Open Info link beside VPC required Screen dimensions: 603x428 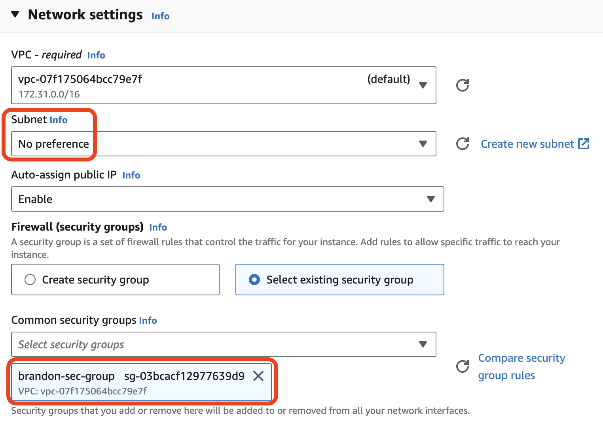click(96, 55)
